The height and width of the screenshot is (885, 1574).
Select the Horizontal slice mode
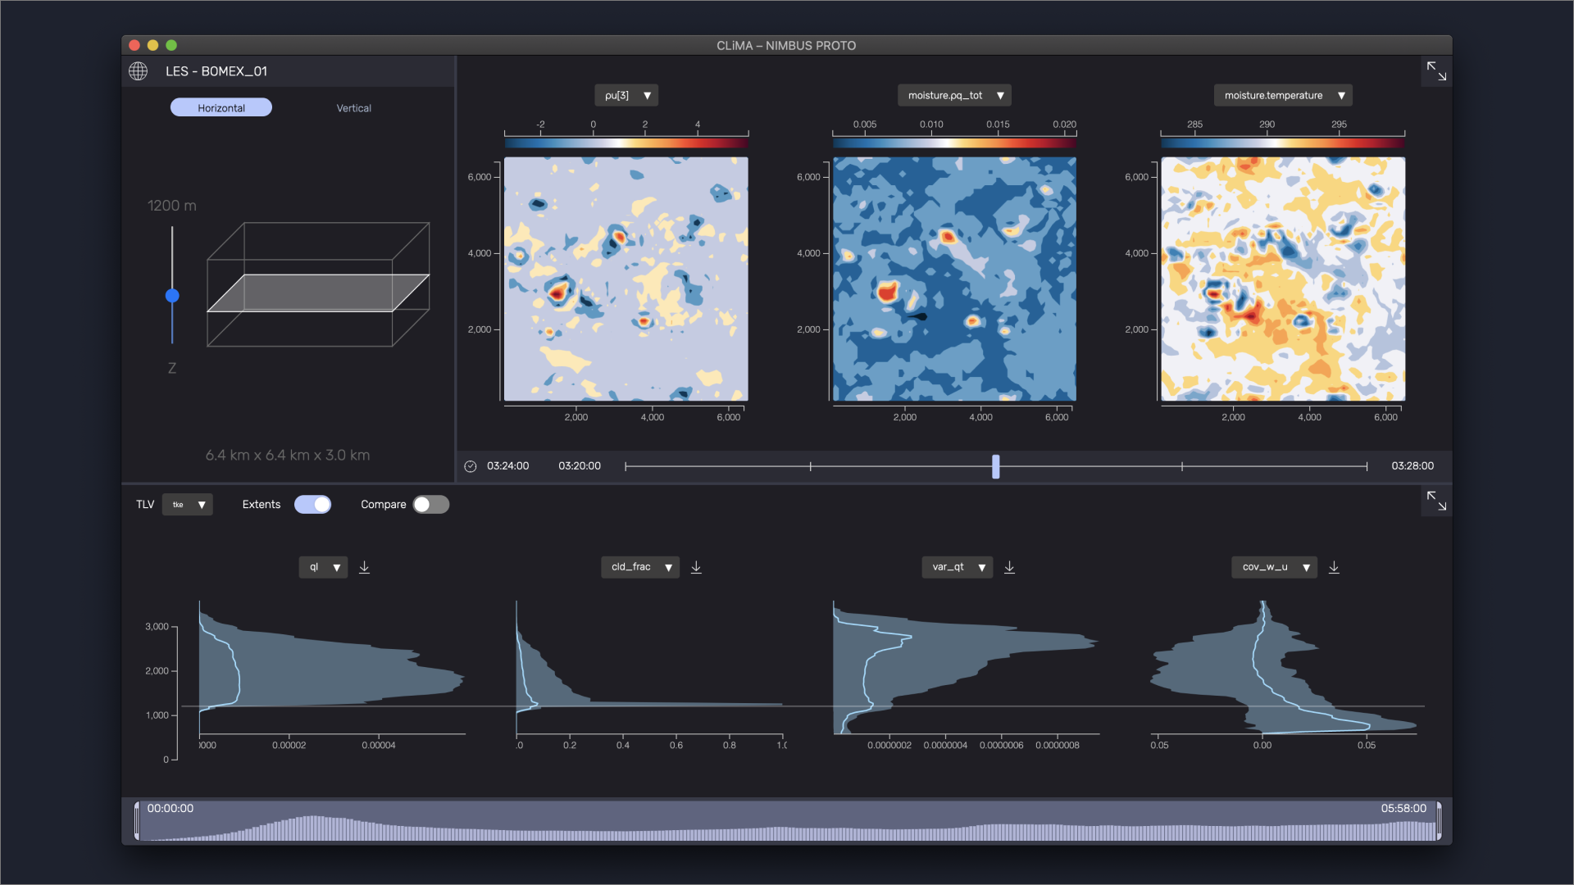[221, 107]
